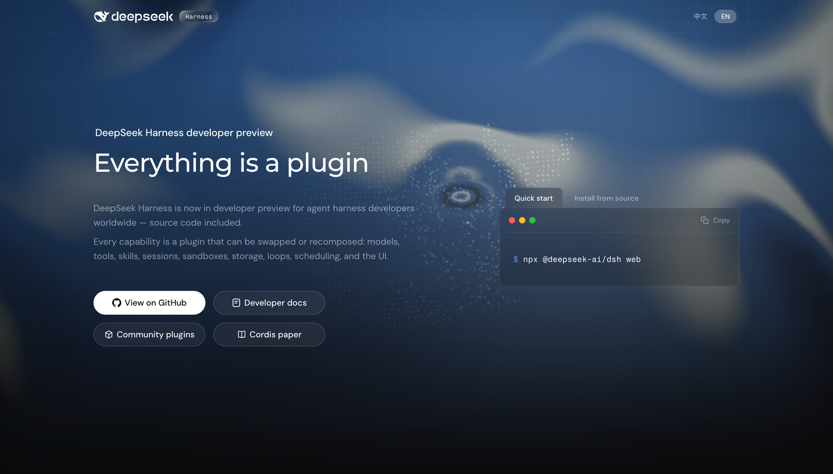This screenshot has width=833, height=474.
Task: Click the yellow dot in terminal window
Action: click(522, 220)
